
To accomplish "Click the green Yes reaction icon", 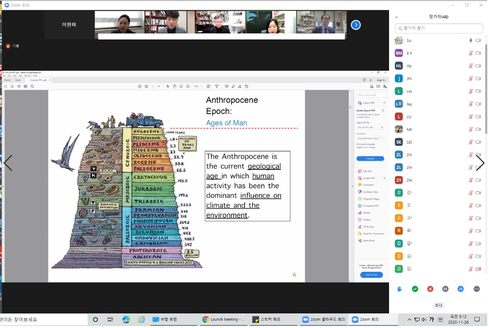I will point(415,289).
